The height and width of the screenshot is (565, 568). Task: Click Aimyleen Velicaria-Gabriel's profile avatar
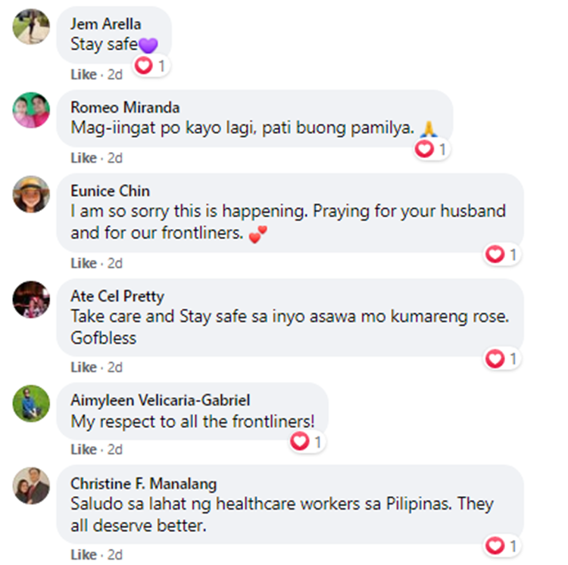pyautogui.click(x=31, y=403)
